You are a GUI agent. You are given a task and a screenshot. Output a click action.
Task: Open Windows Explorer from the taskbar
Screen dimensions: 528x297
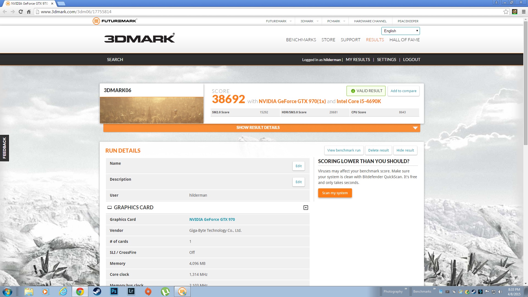(29, 291)
